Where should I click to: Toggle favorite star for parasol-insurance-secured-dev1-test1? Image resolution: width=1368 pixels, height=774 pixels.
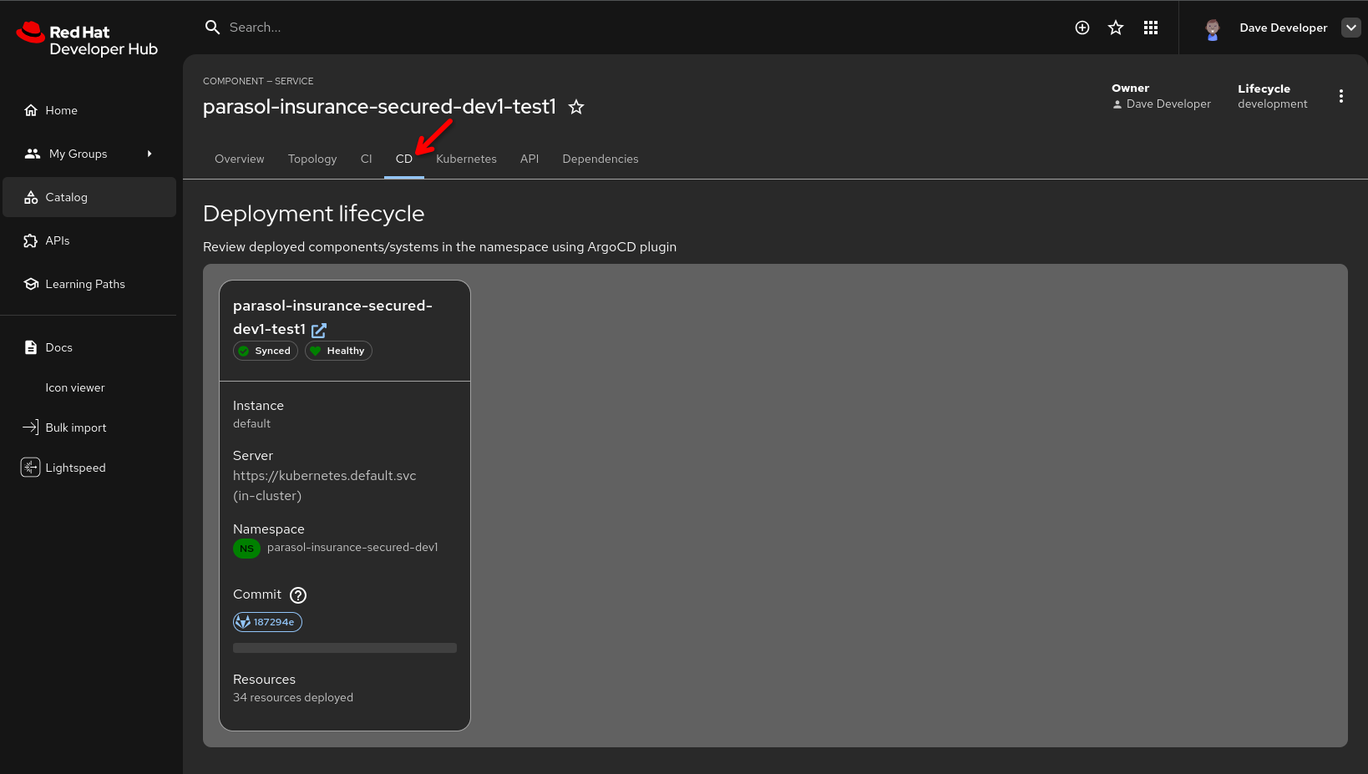tap(576, 107)
